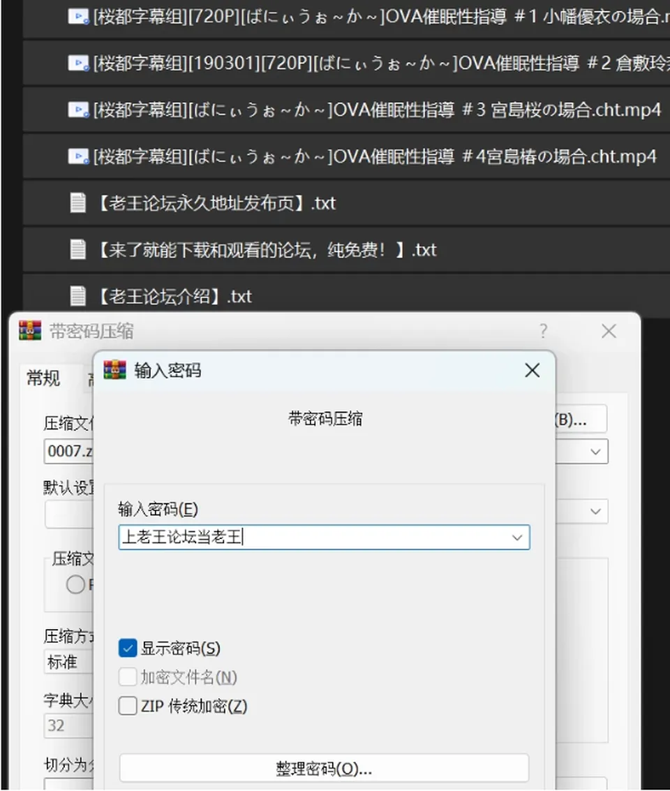Open the dictionary size box showing 32
This screenshot has width=670, height=791.
pyautogui.click(x=69, y=726)
